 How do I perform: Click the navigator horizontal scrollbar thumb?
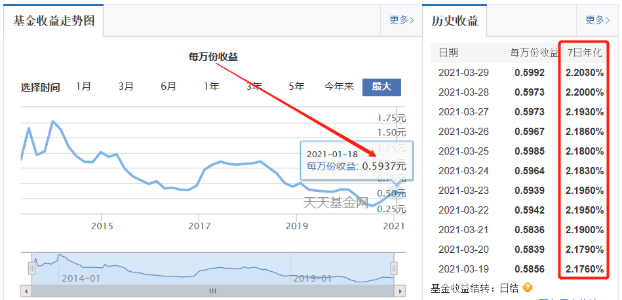tap(213, 291)
